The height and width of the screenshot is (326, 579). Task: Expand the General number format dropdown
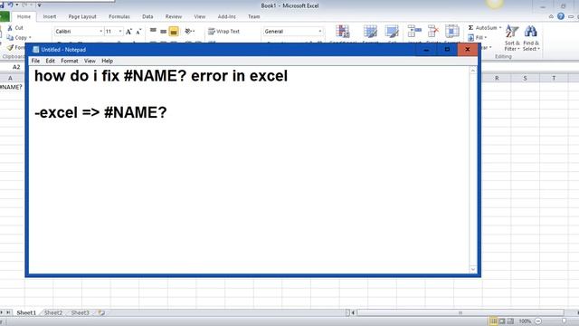click(x=319, y=32)
